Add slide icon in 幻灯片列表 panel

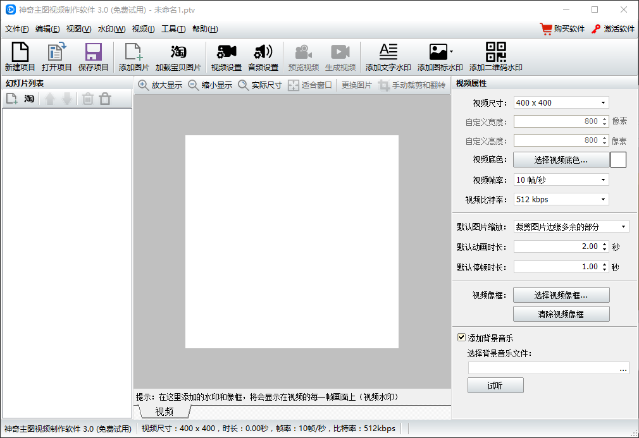coord(12,99)
